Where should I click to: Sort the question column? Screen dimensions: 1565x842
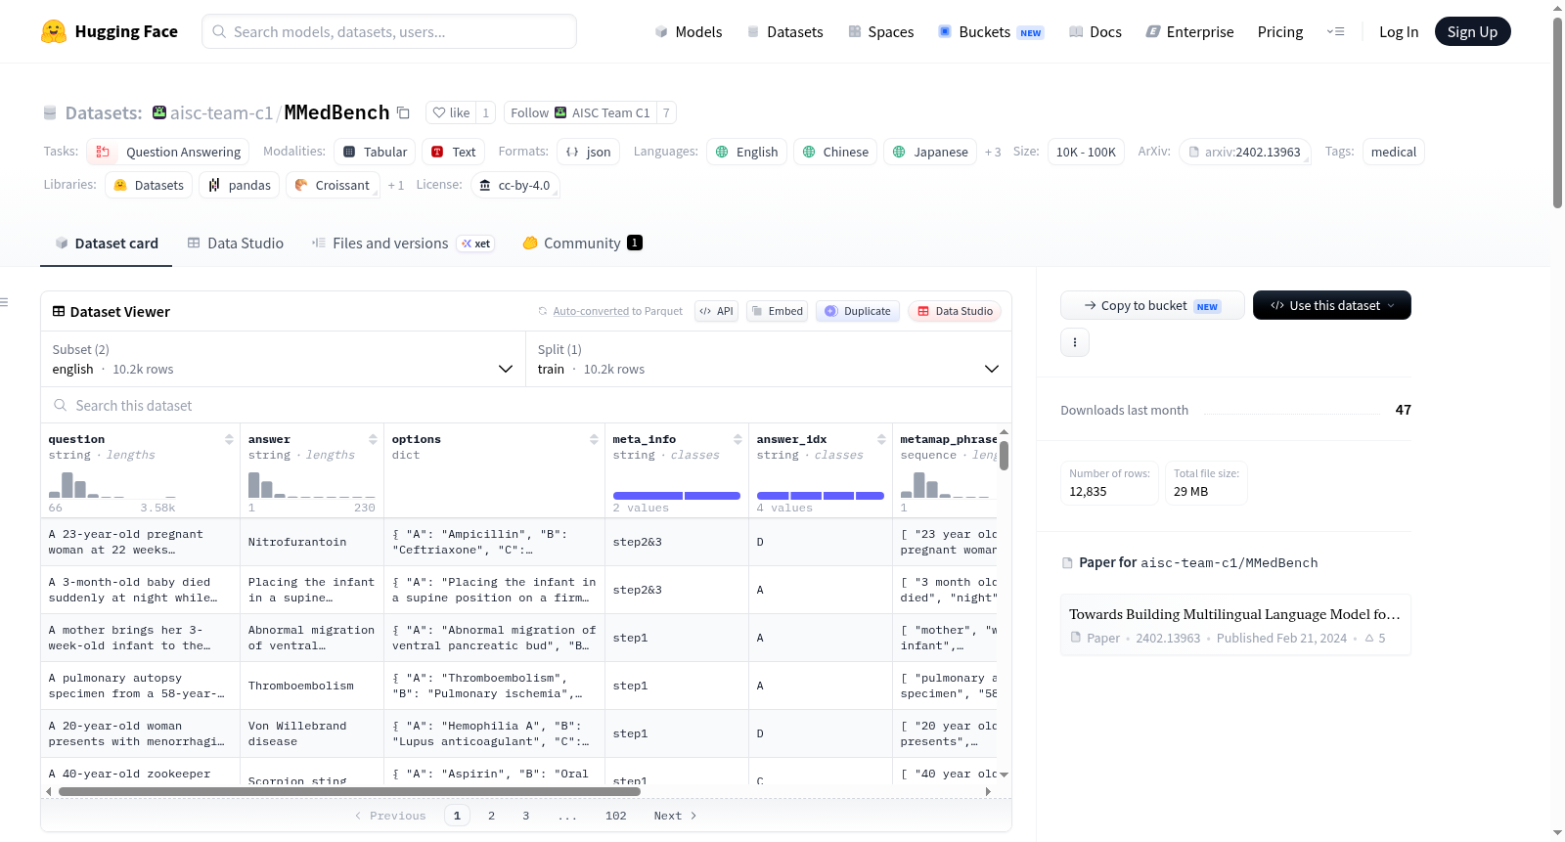(x=229, y=439)
